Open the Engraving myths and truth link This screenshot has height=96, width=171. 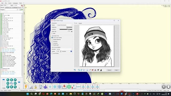coord(91,91)
